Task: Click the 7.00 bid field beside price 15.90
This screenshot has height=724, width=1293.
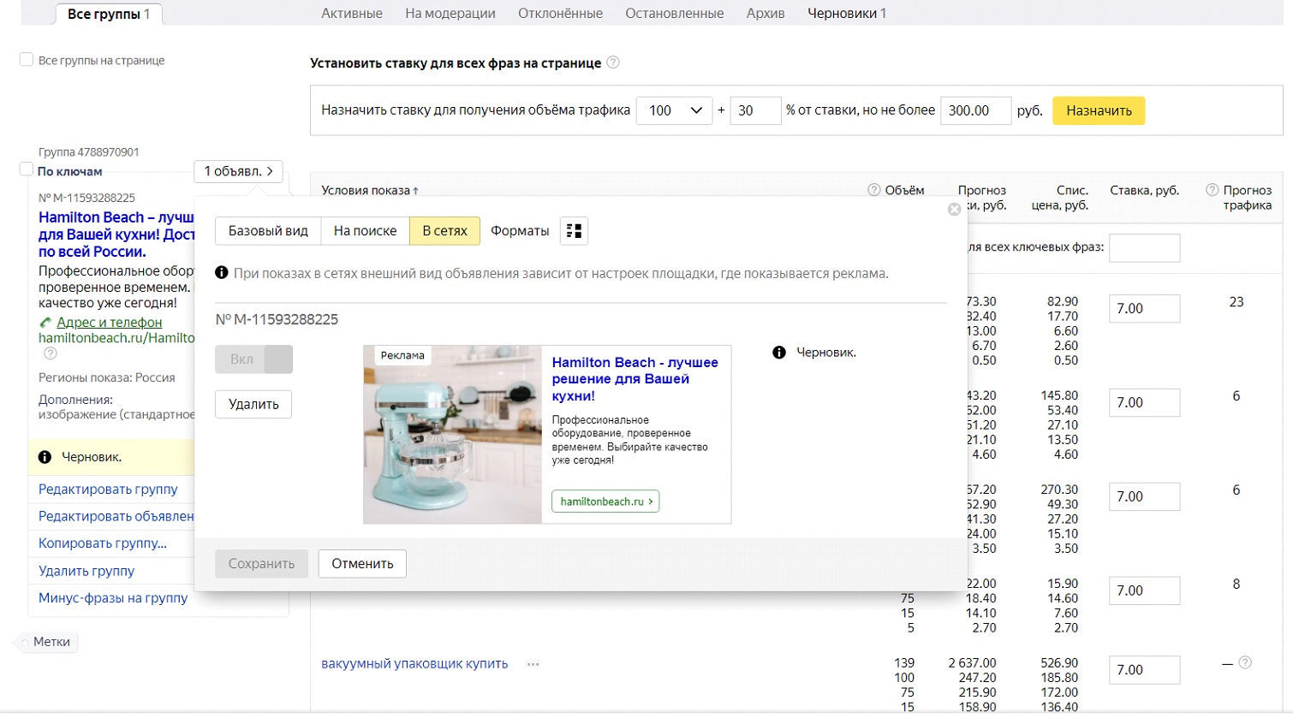Action: pyautogui.click(x=1145, y=591)
